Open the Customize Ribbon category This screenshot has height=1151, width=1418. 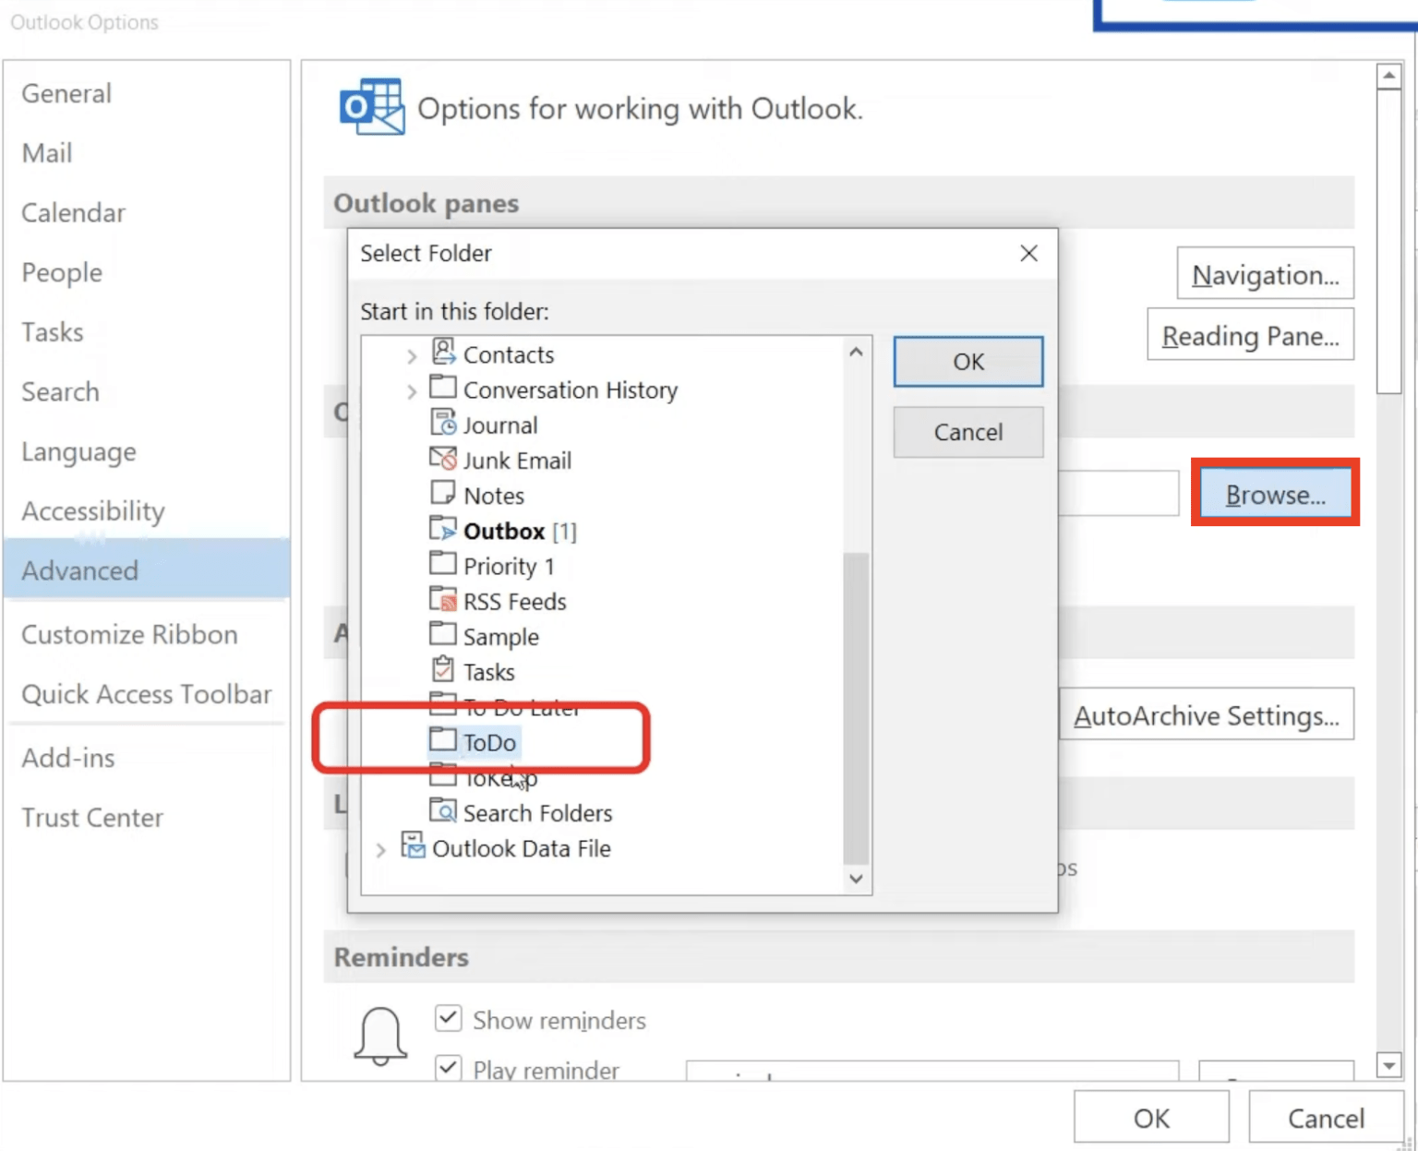pos(147,635)
